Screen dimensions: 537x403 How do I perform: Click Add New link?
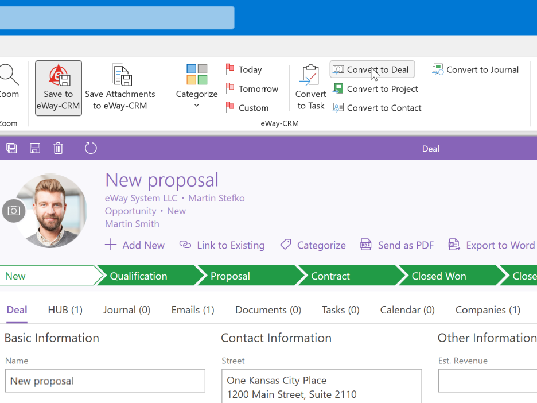(135, 245)
